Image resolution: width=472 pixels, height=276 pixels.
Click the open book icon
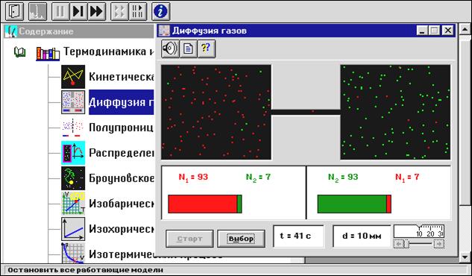pos(20,52)
